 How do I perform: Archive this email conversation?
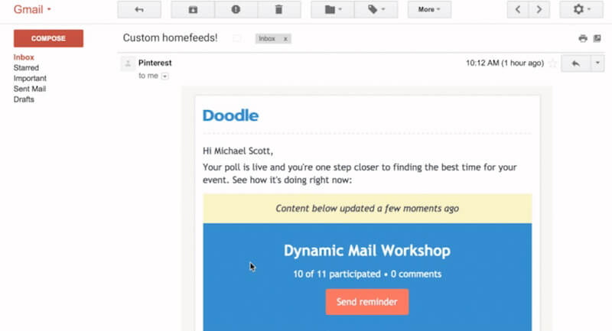pyautogui.click(x=193, y=10)
